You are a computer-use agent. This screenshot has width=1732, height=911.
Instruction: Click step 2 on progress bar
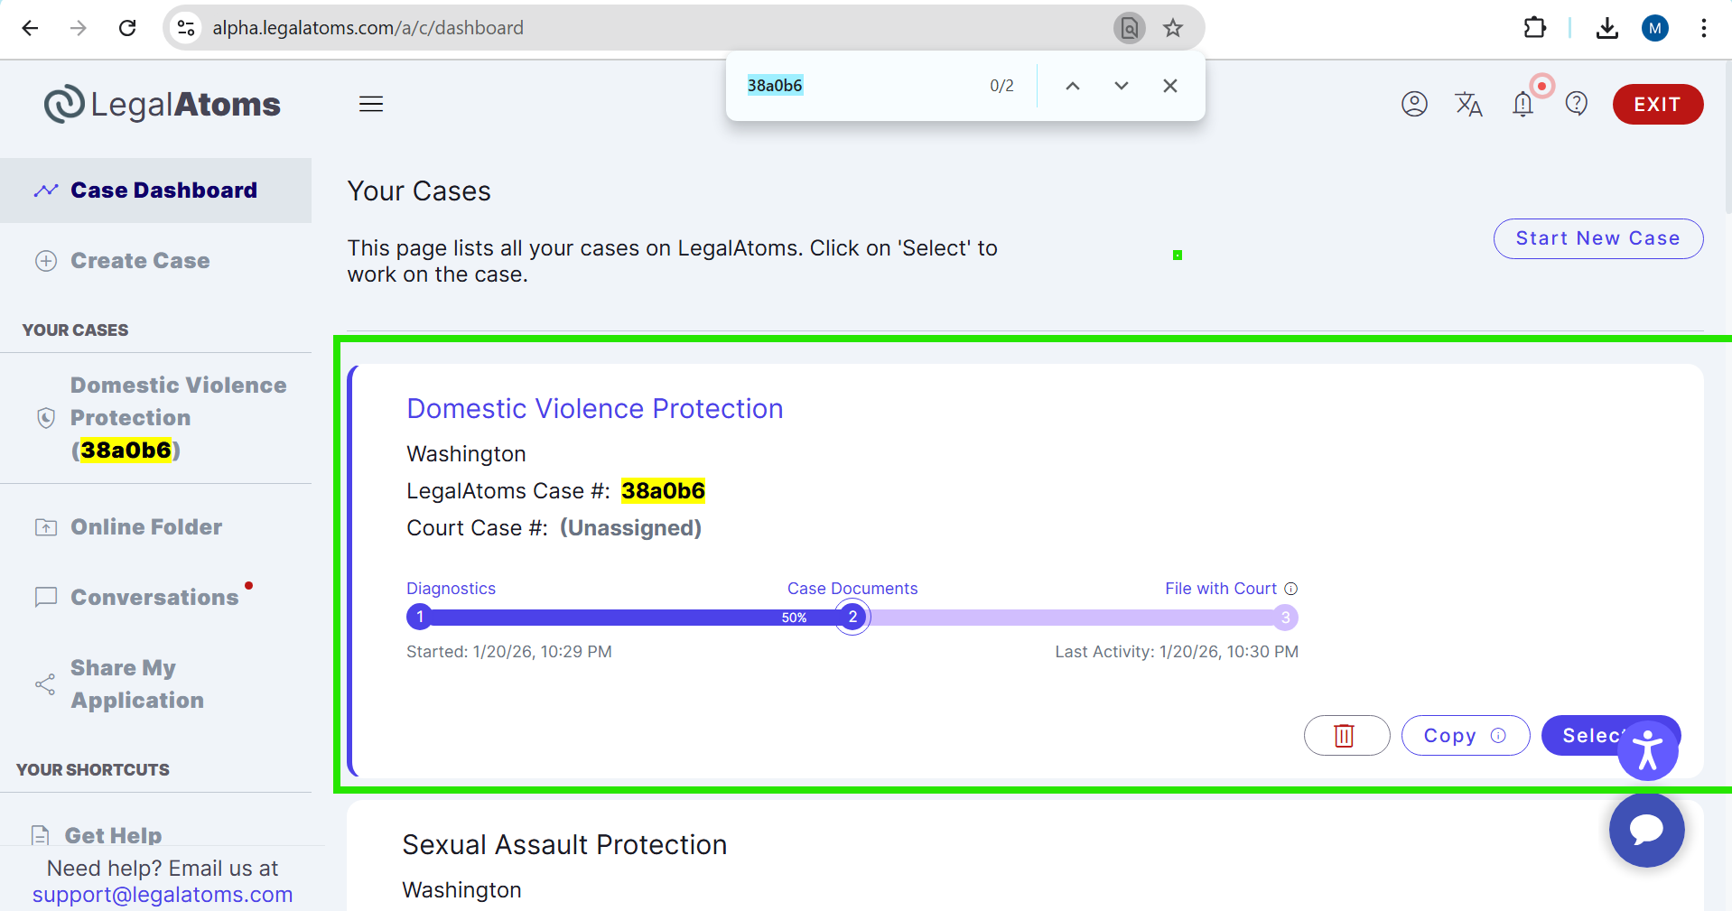(852, 618)
